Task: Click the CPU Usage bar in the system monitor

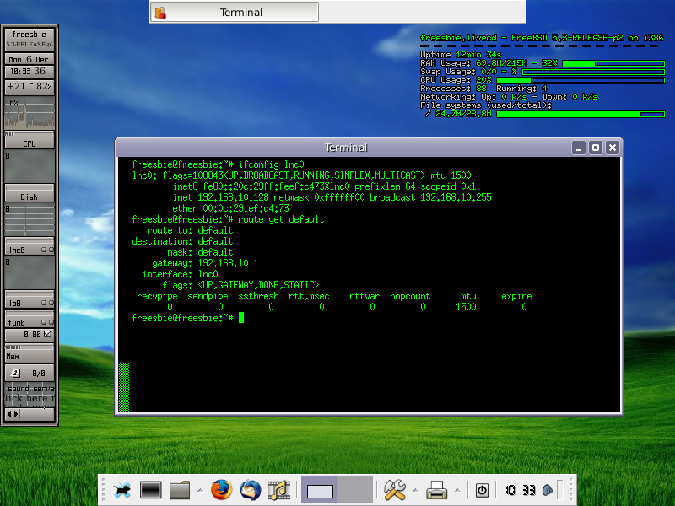Action: coord(580,80)
